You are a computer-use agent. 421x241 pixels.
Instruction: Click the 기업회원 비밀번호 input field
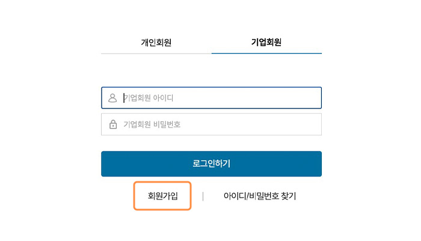(211, 124)
